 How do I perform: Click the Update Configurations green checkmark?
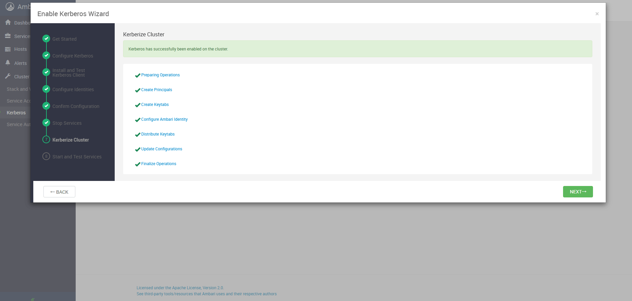click(138, 149)
